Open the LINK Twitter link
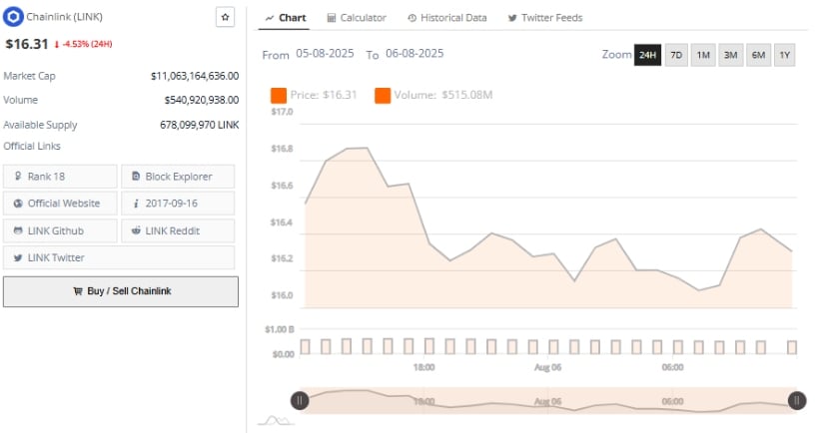Viewport: 824px width, 433px height. [119, 257]
